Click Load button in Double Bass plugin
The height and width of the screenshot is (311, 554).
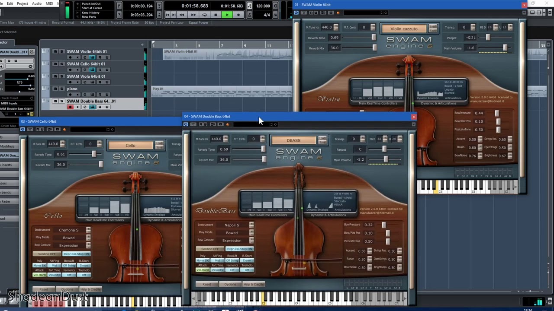[322, 138]
